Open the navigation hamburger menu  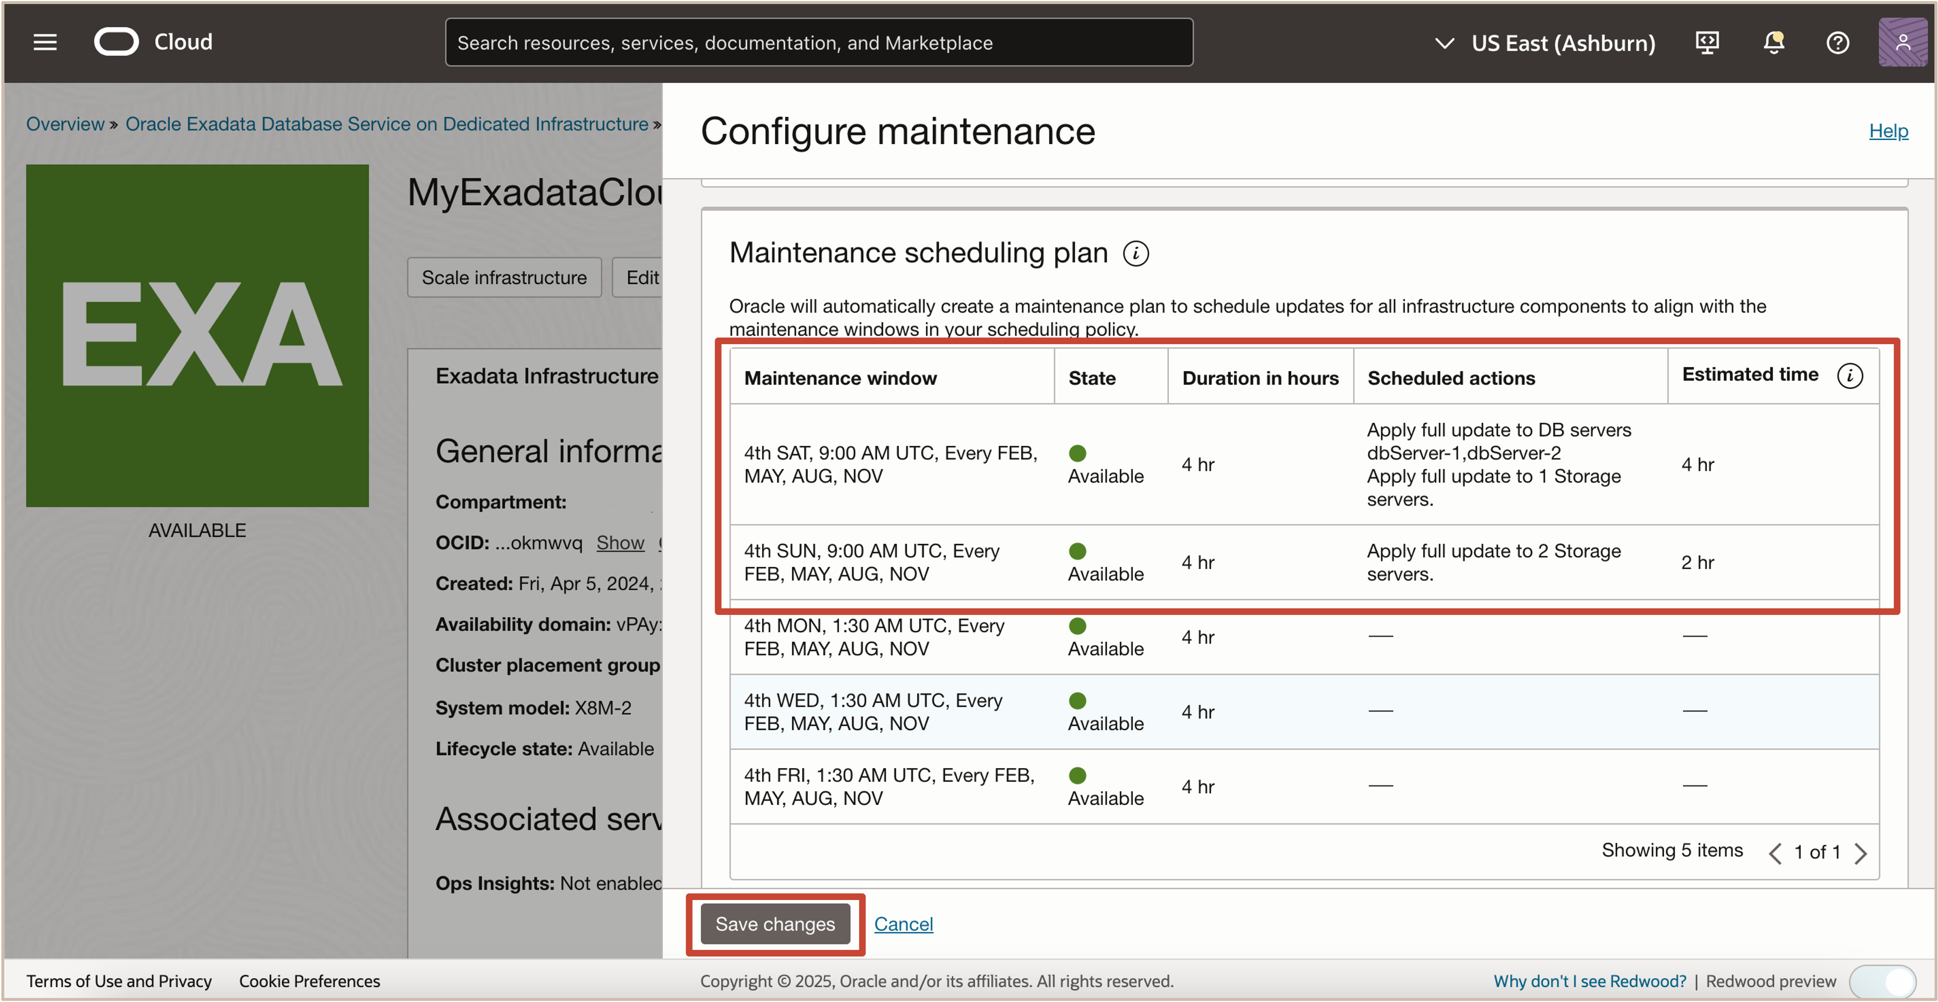tap(44, 42)
